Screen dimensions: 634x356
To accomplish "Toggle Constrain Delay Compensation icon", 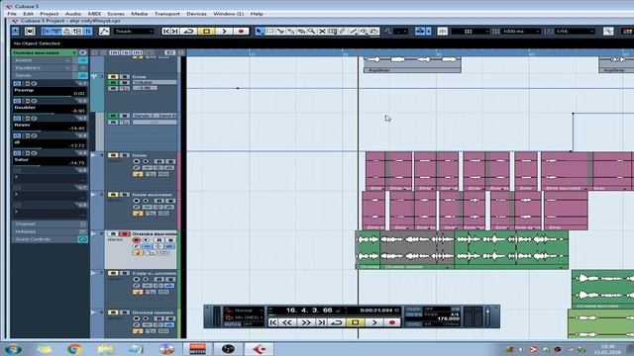I will pos(30,31).
